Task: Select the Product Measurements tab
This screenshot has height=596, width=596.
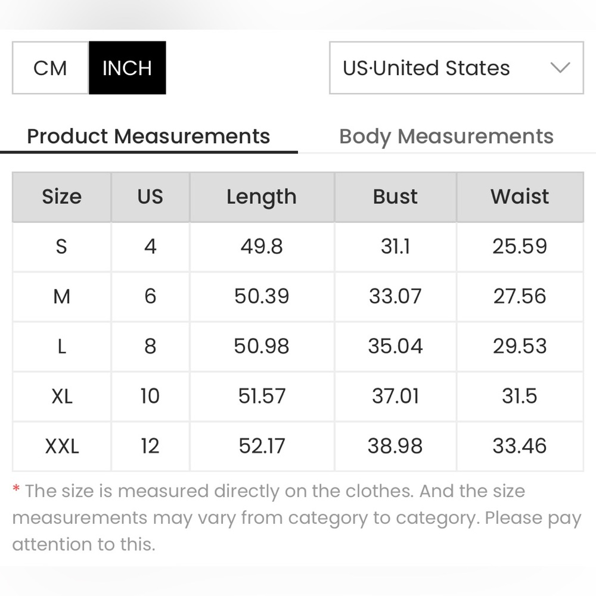Action: click(x=148, y=136)
